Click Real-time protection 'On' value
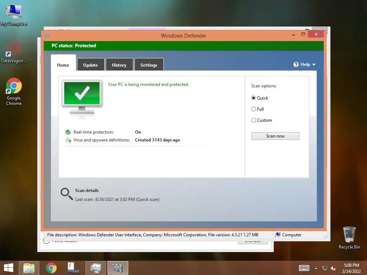 [x=138, y=132]
